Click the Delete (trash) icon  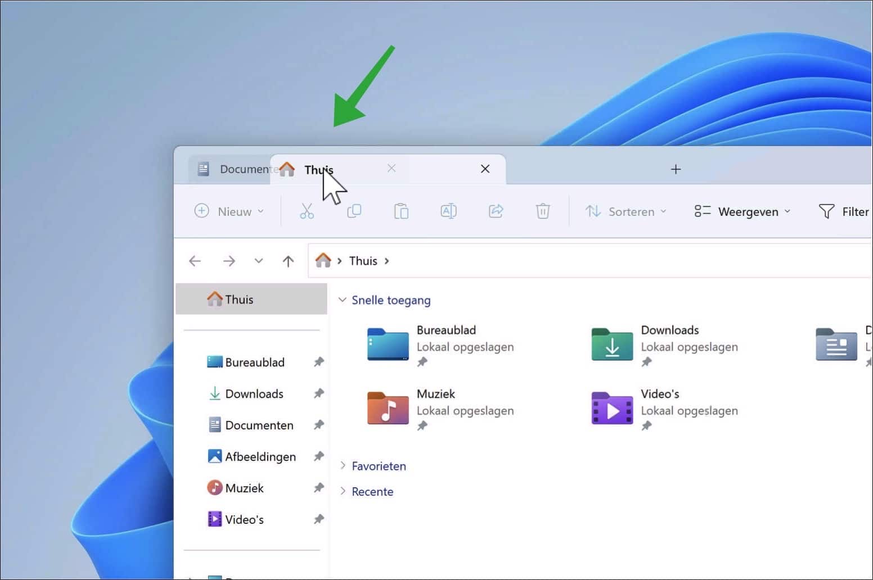tap(542, 211)
